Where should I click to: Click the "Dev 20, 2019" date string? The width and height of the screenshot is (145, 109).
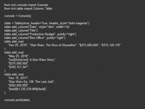click(18, 45)
